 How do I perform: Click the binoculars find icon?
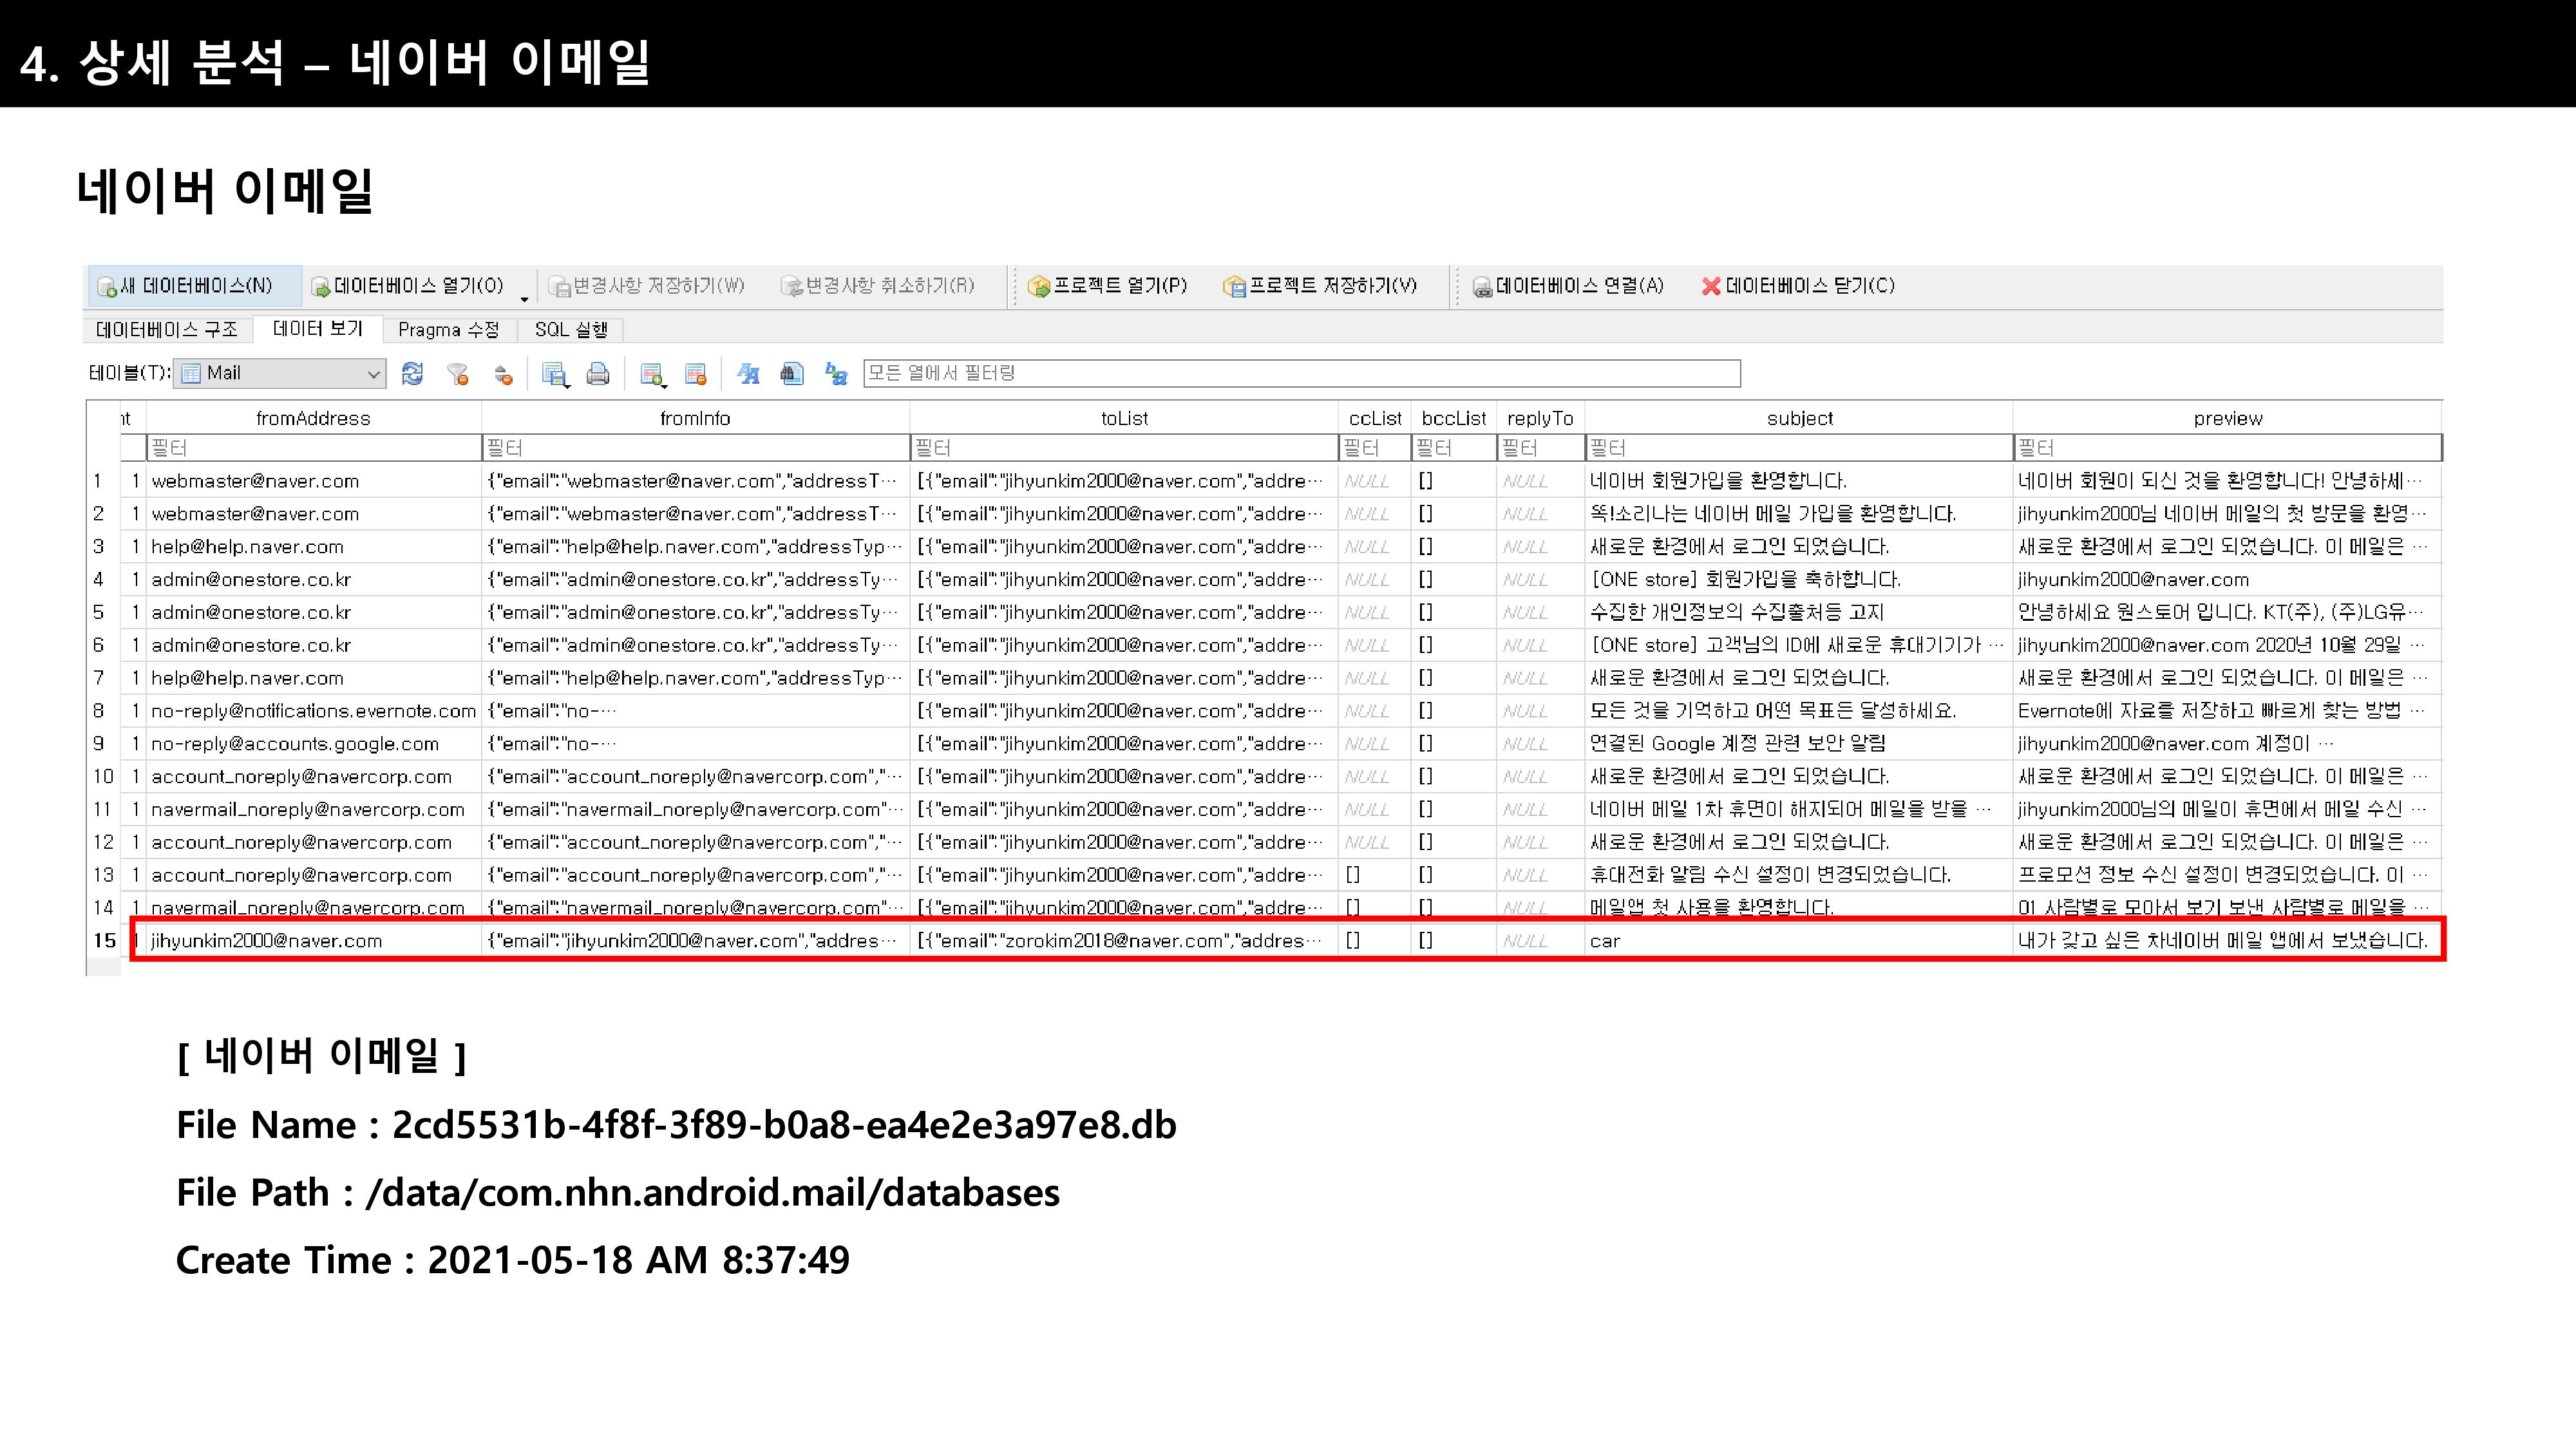pos(792,374)
